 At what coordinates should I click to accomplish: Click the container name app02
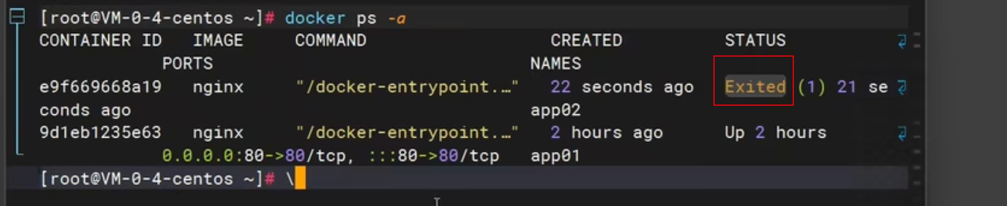pyautogui.click(x=555, y=110)
